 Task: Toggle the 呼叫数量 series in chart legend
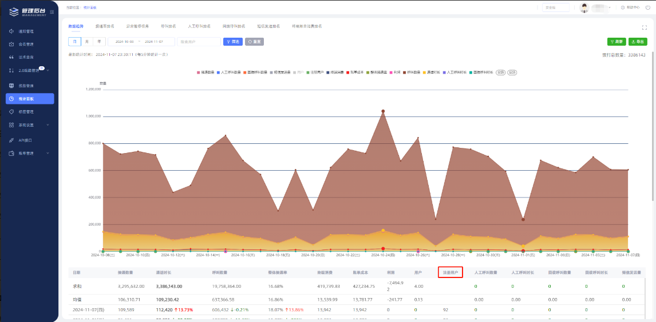[412, 73]
